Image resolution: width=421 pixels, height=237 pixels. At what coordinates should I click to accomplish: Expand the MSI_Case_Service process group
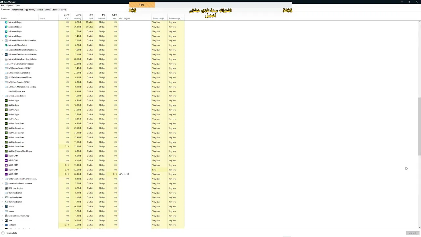coord(2,82)
